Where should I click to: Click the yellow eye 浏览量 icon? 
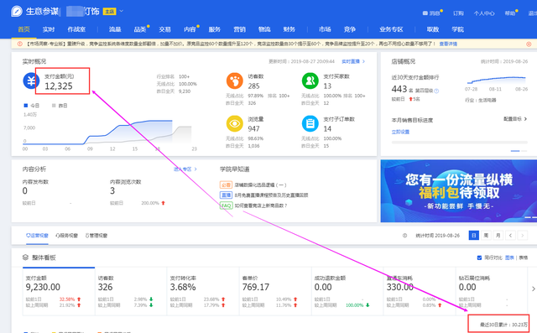point(235,123)
